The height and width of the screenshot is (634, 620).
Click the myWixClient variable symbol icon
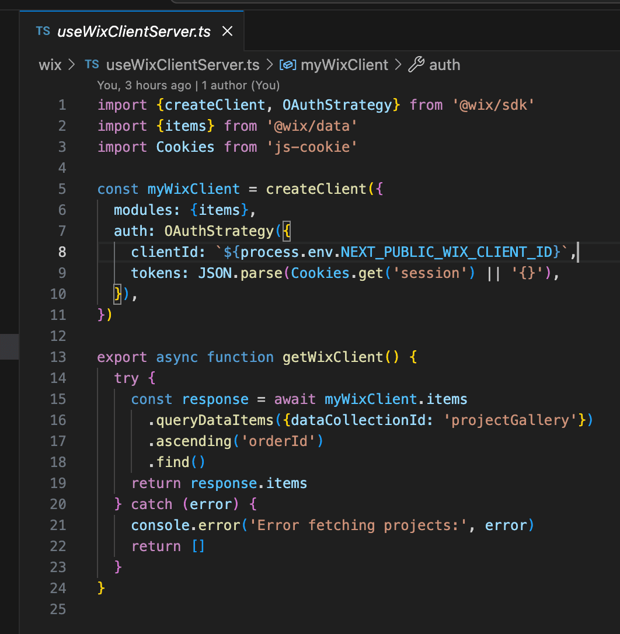coord(288,65)
